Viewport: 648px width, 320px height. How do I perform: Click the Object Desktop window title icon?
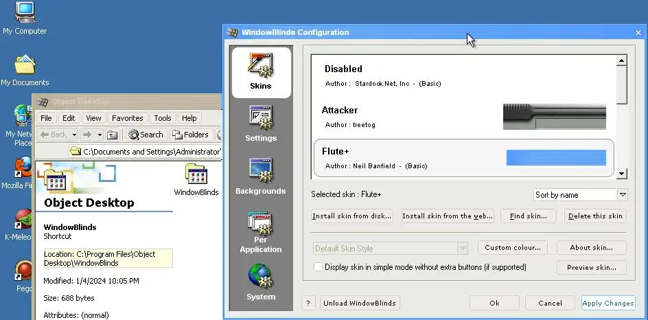tap(42, 102)
